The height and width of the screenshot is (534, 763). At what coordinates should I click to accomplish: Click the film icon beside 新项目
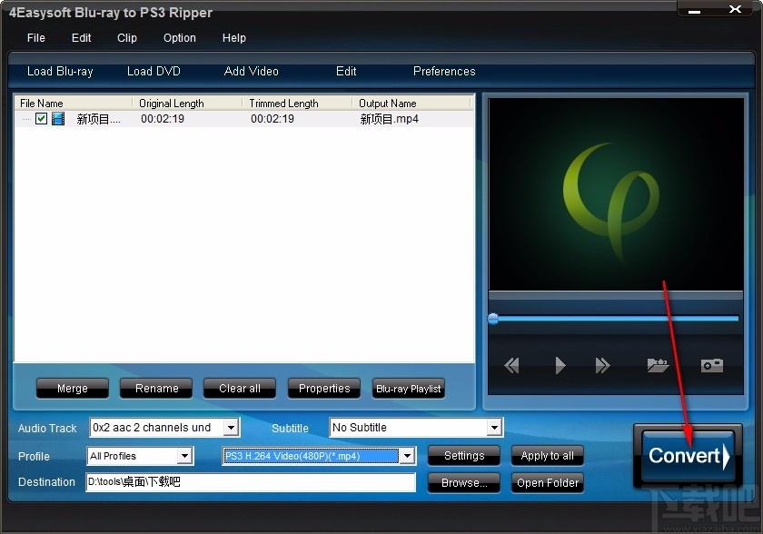click(x=58, y=119)
